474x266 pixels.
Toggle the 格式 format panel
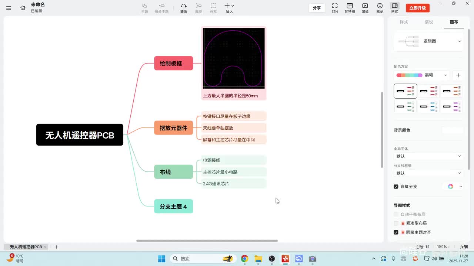point(395,8)
